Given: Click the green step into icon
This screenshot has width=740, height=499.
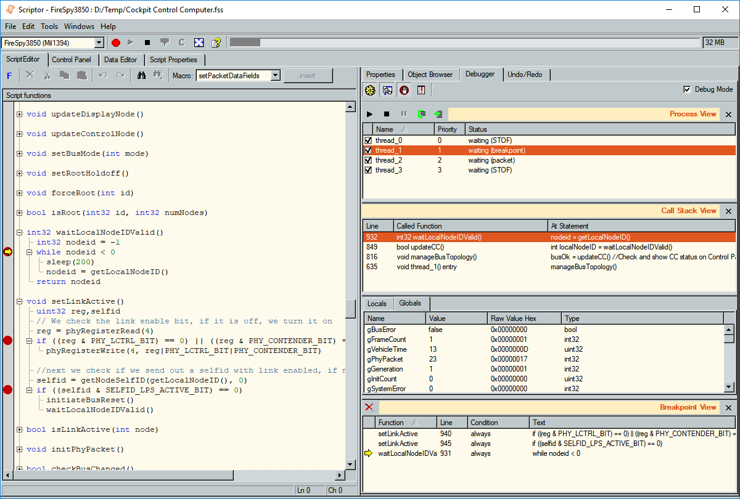Looking at the screenshot, I should pos(438,114).
